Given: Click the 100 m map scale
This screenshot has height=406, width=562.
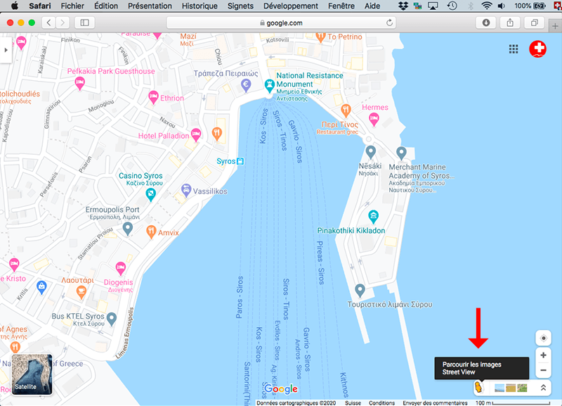Looking at the screenshot, I should tap(513, 402).
